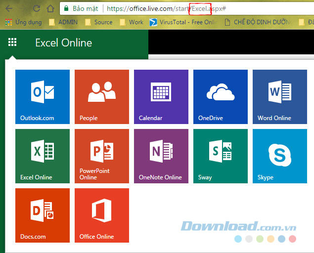Screen dimensions: 314x253
Task: Open the Sway app tile
Action: pyautogui.click(x=220, y=156)
